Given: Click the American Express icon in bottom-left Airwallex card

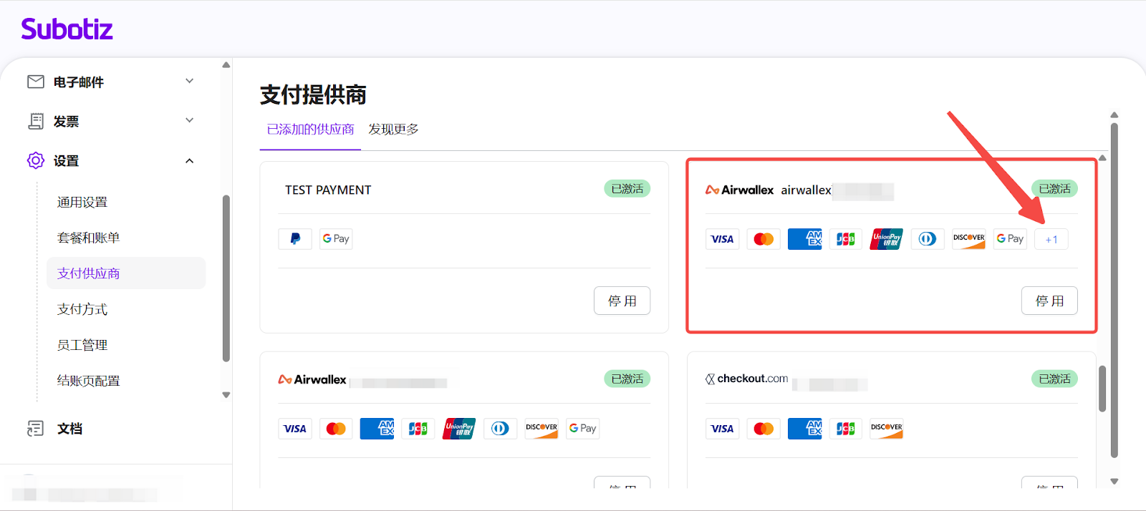Looking at the screenshot, I should pyautogui.click(x=377, y=429).
